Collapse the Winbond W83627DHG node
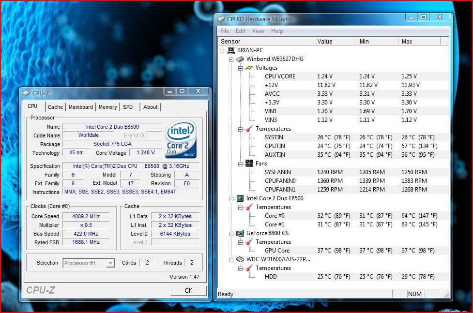The height and width of the screenshot is (313, 473). (x=231, y=60)
